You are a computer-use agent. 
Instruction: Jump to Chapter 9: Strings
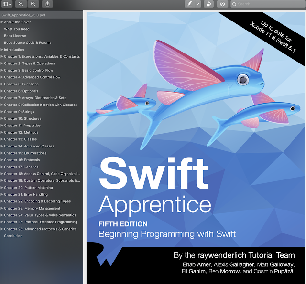[x=19, y=112]
